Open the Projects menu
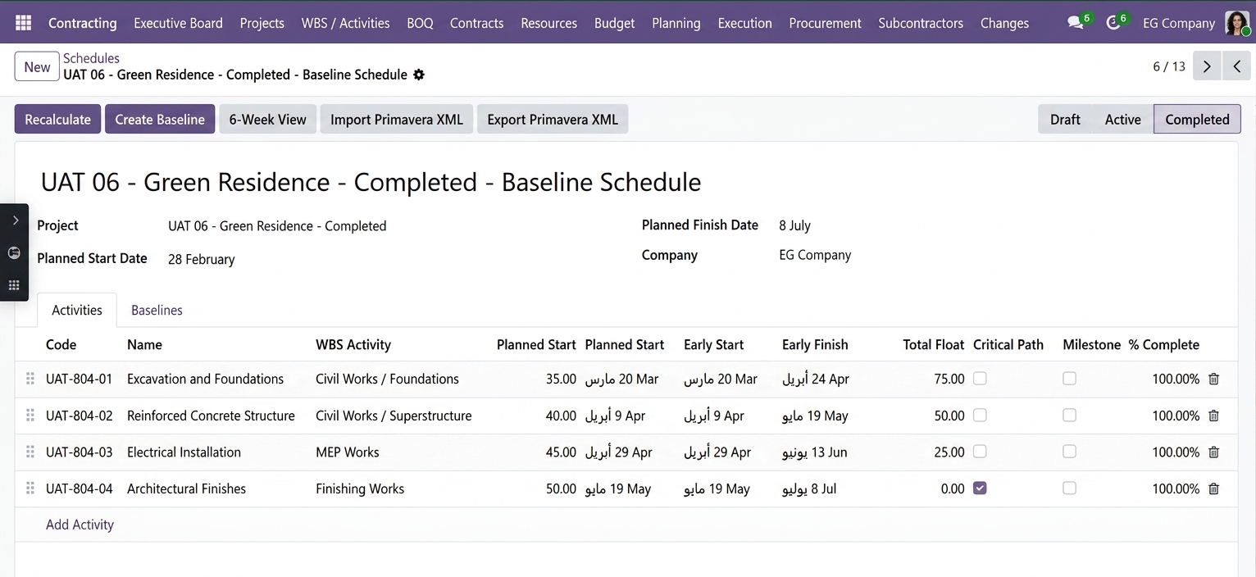1256x577 pixels. 262,23
